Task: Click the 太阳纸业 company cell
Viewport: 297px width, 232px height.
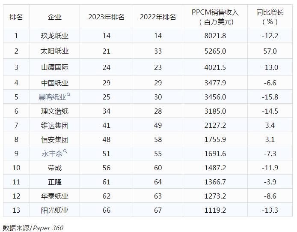Action: pyautogui.click(x=55, y=51)
